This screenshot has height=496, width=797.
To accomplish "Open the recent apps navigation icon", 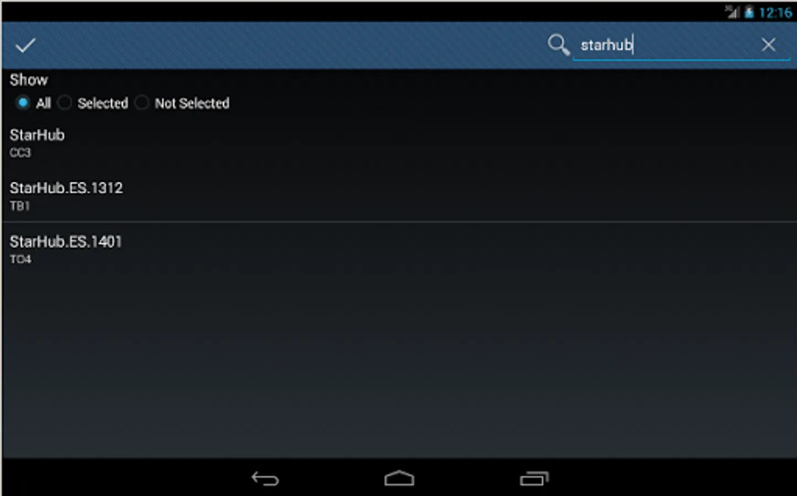I will (534, 478).
